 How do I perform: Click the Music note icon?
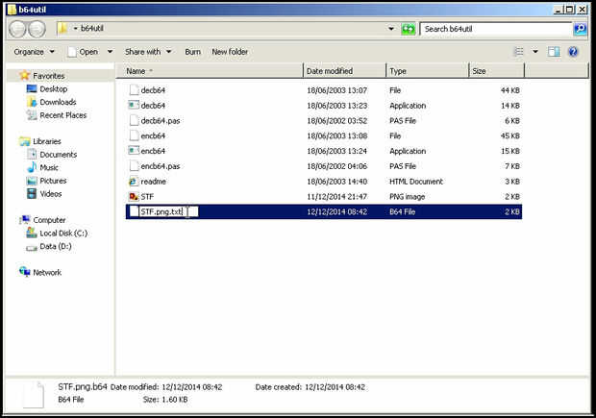pyautogui.click(x=32, y=167)
